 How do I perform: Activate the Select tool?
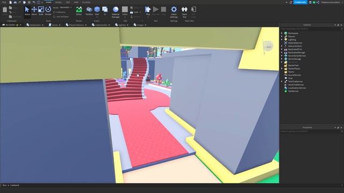[27, 11]
